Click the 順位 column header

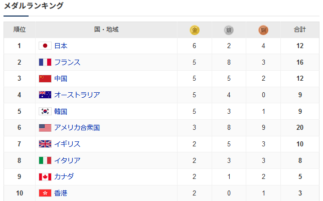20,30
